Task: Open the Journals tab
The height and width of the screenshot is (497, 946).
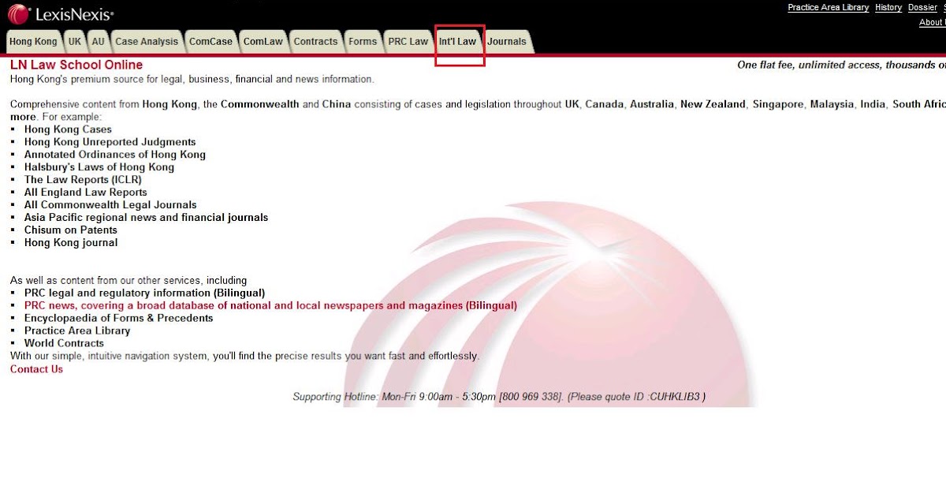Action: coord(507,42)
